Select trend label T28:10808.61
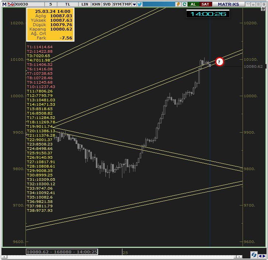 click(41, 166)
